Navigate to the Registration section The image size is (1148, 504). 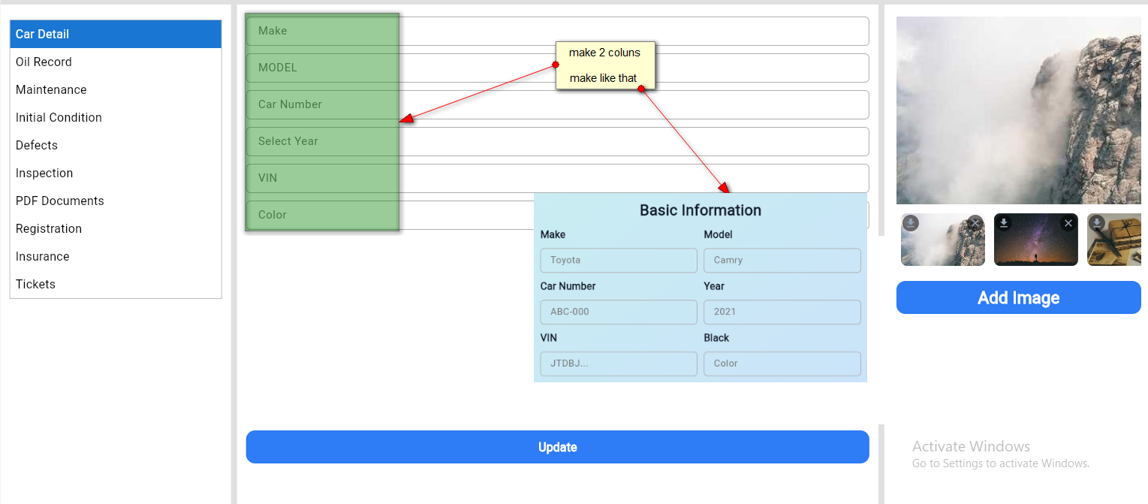click(x=49, y=228)
